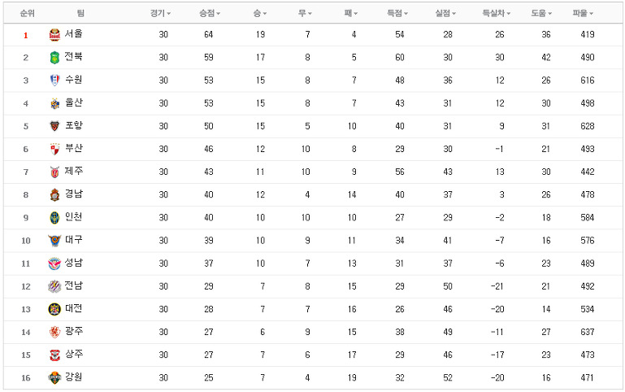Select the 인천 blue team badge
Screen dimensions: 625x392
coord(54,218)
